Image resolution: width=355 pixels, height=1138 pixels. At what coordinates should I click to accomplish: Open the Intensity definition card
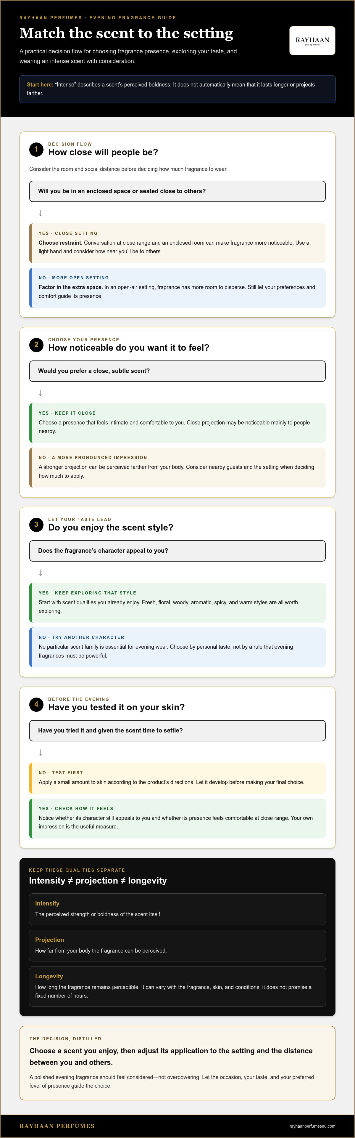(177, 909)
